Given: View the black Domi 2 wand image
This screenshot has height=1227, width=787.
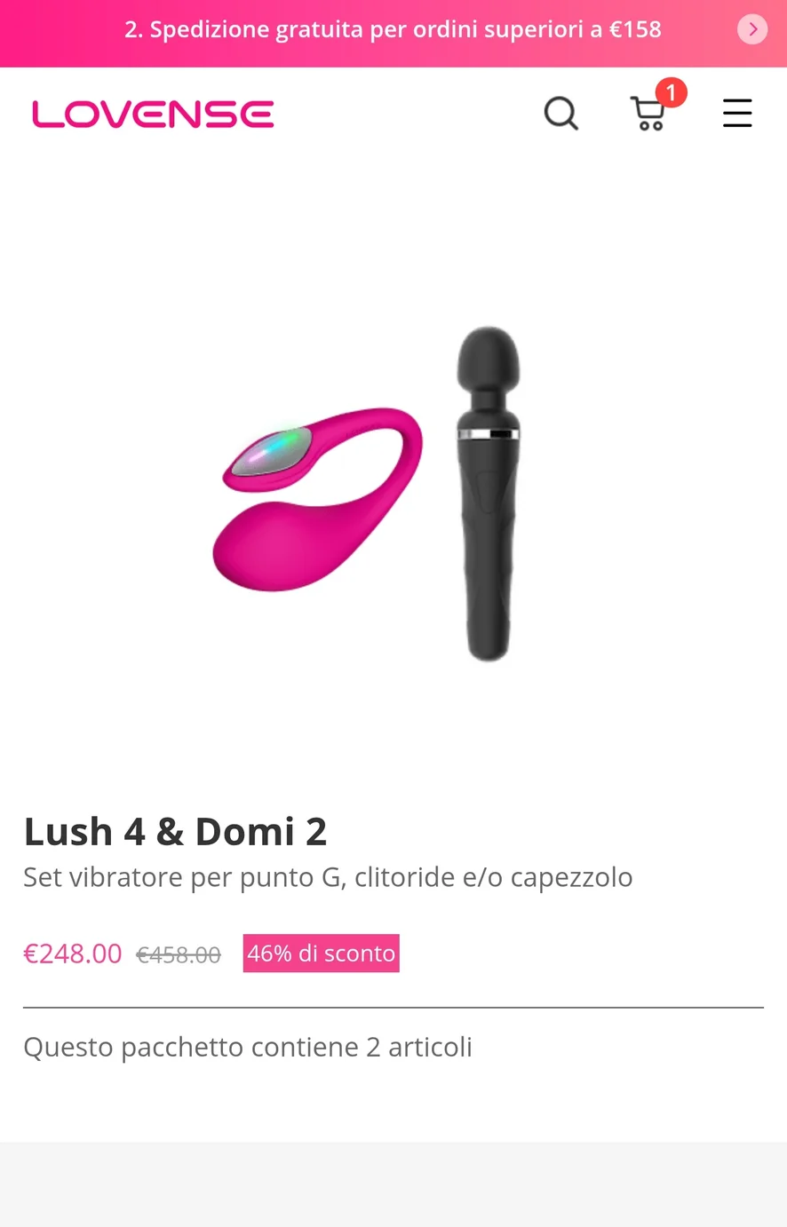Looking at the screenshot, I should 488,494.
